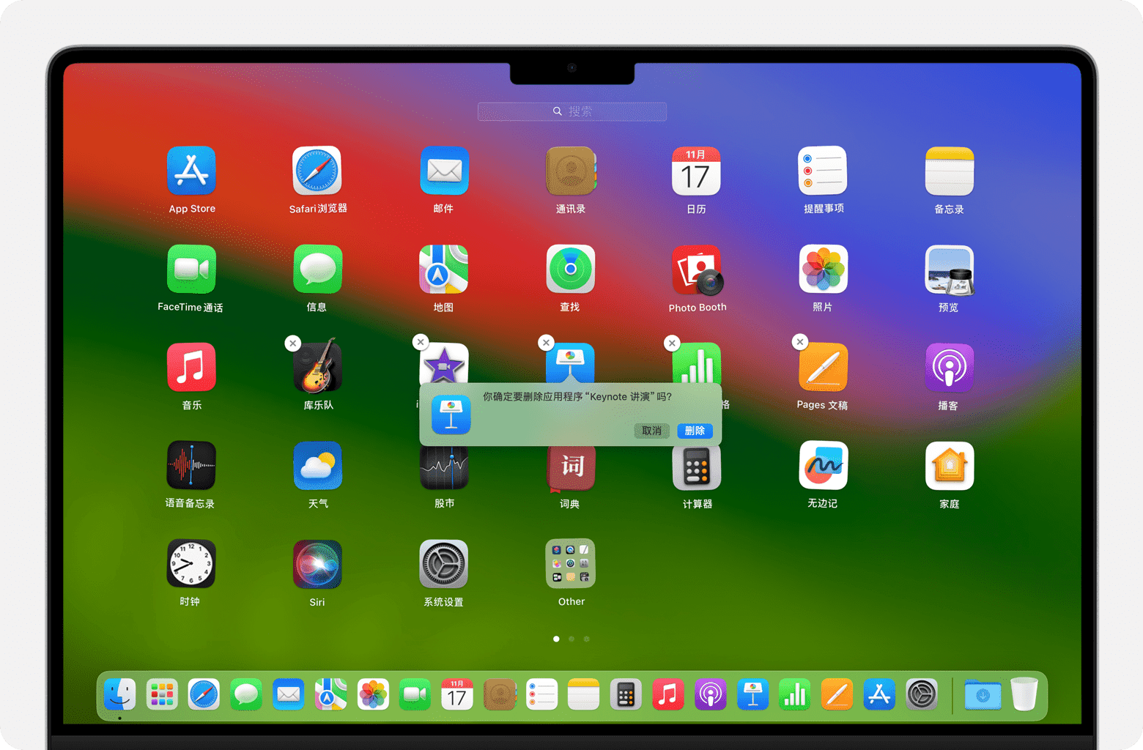
Task: Open 照片 app in Launchpad grid
Action: click(x=823, y=269)
